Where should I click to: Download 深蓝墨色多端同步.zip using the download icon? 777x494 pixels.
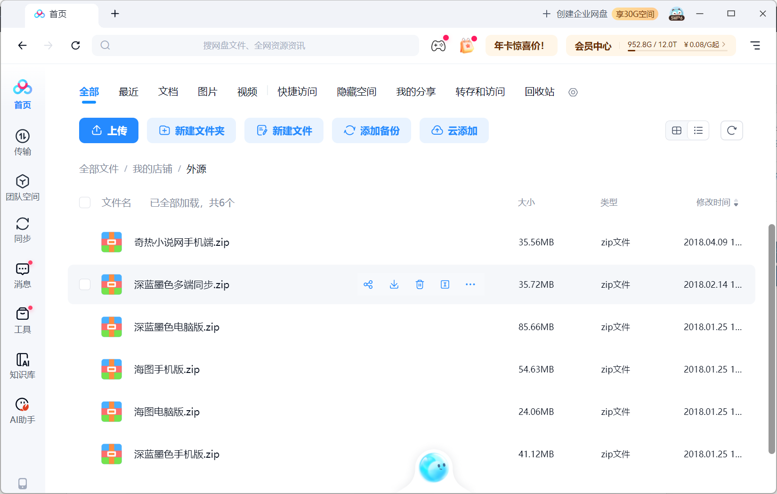pyautogui.click(x=394, y=284)
